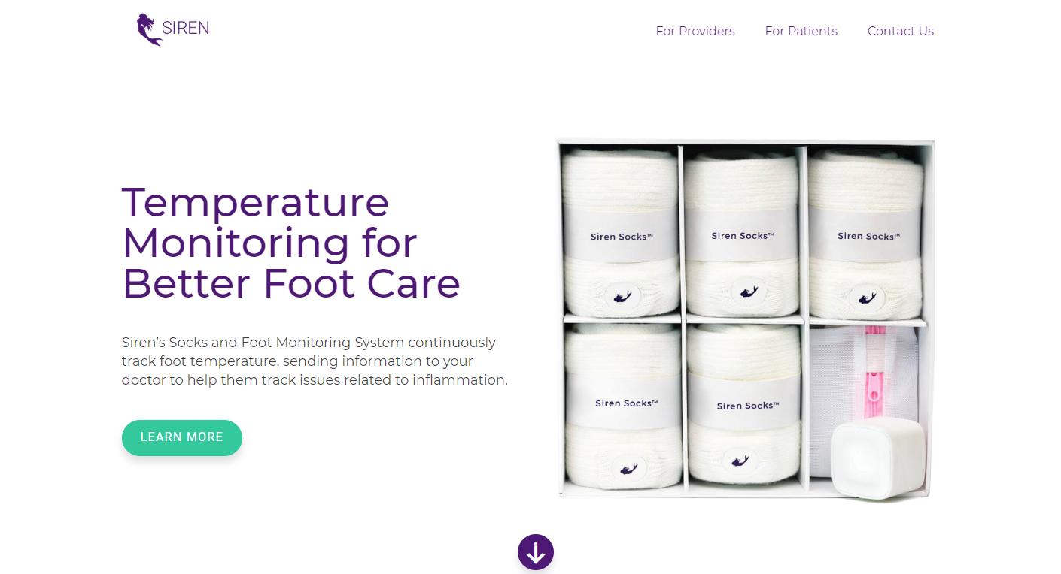The image size is (1061, 574).
Task: Open the For Patients menu item
Action: coord(801,31)
